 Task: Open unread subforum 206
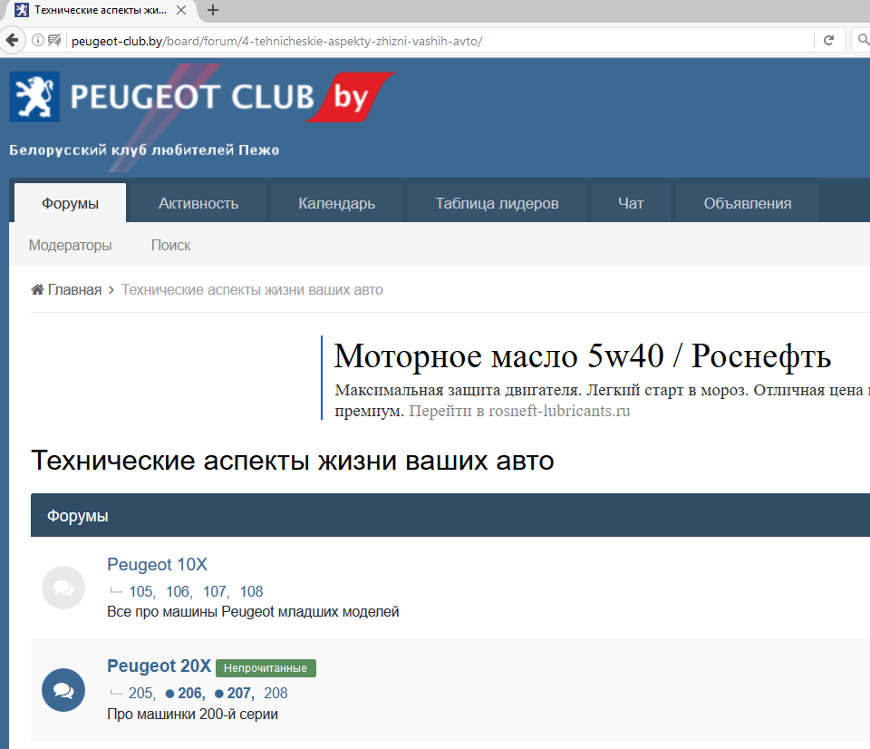click(x=188, y=693)
